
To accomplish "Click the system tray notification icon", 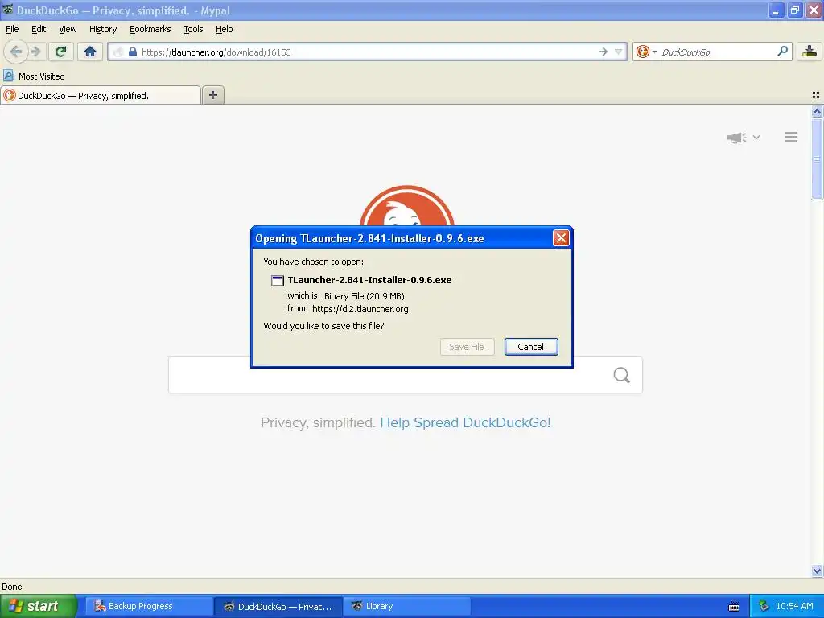I will coord(764,606).
